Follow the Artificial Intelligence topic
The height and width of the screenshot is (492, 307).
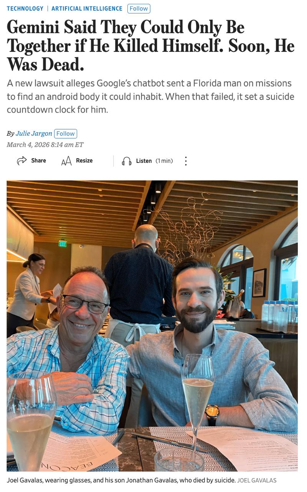click(139, 8)
